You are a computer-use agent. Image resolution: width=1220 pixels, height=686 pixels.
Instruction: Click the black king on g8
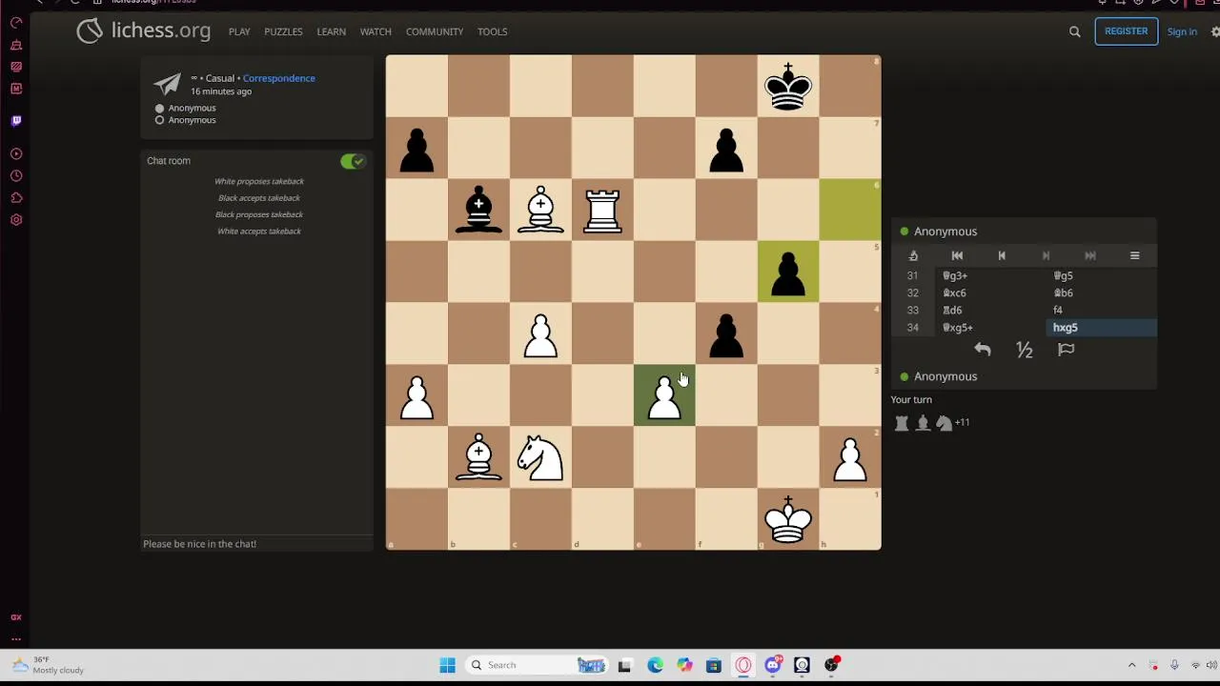pyautogui.click(x=788, y=86)
